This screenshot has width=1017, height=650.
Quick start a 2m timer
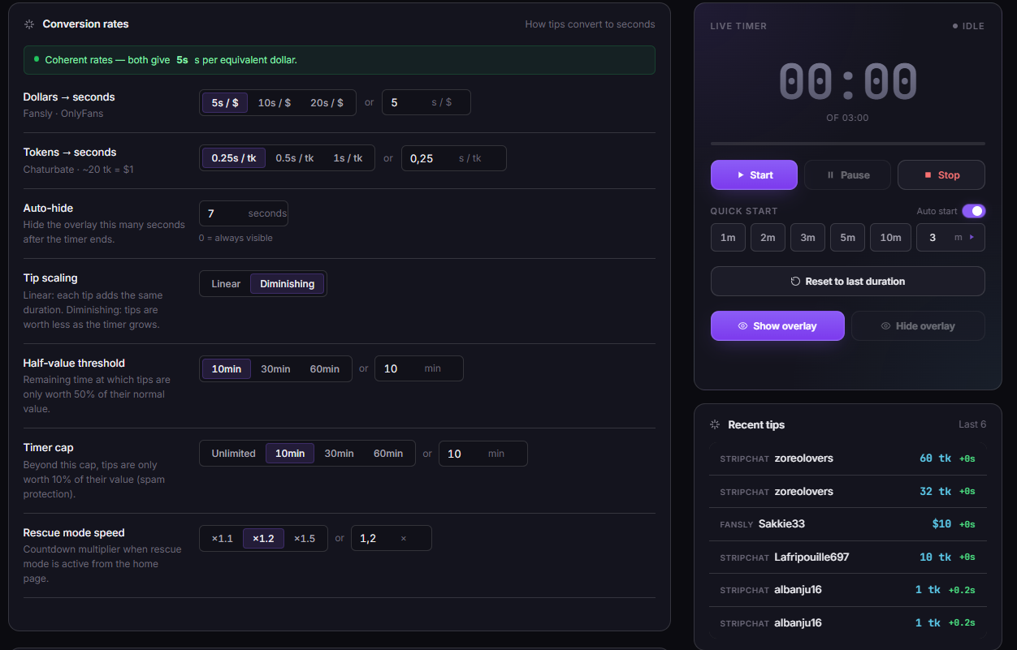pyautogui.click(x=768, y=238)
